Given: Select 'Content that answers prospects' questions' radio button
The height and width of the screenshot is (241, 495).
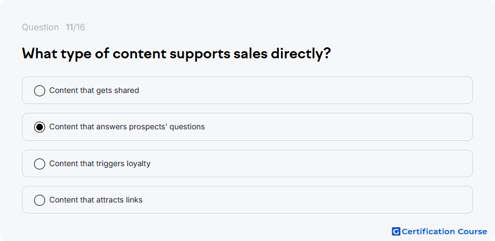Looking at the screenshot, I should [40, 127].
